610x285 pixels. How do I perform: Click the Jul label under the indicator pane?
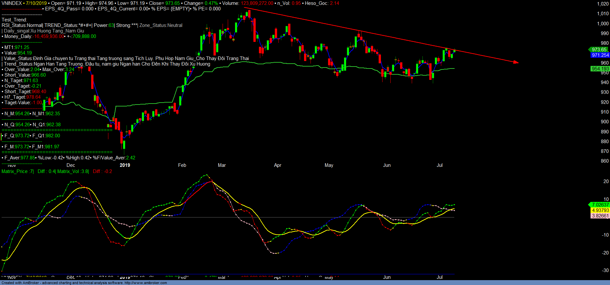tap(439, 277)
